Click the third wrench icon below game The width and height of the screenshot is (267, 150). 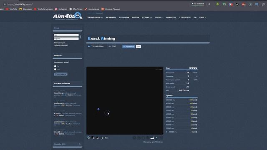coord(98,138)
